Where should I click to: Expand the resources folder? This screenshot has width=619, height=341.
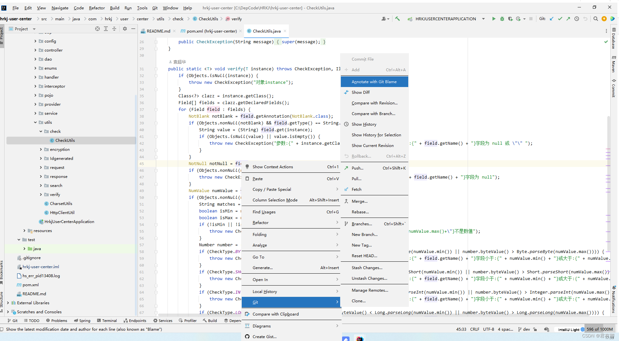pos(24,231)
